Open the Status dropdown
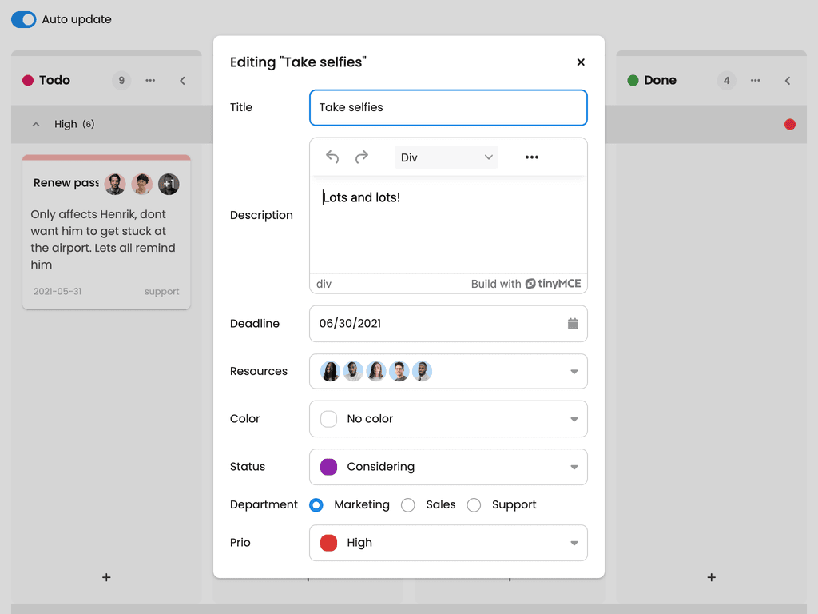Screen dimensions: 818x614 click(448, 467)
